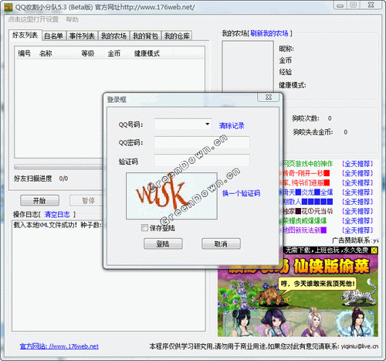Image resolution: width=386 pixels, height=361 pixels.
Task: Open the 荣耀虎威爆爆爆 ad link
Action: (x=305, y=220)
